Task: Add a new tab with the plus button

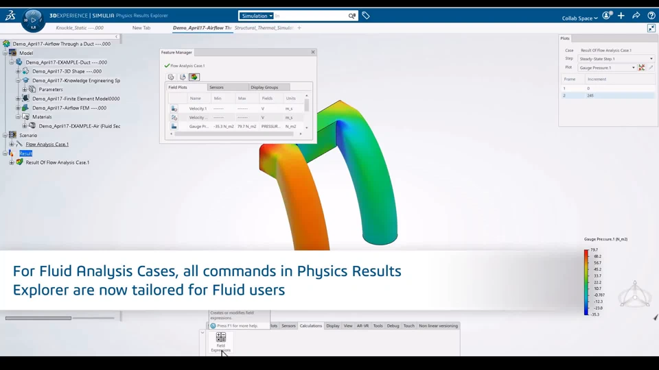Action: coord(299,27)
